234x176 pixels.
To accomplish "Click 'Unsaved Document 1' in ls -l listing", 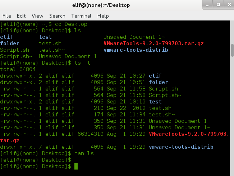I will (x=178, y=121).
